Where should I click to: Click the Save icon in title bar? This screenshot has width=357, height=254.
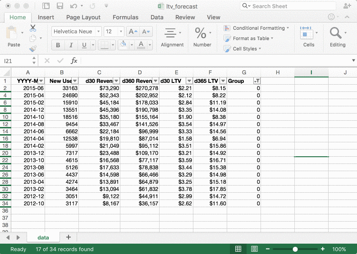(60, 6)
